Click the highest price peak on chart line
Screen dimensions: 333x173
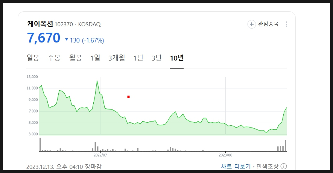[97, 81]
